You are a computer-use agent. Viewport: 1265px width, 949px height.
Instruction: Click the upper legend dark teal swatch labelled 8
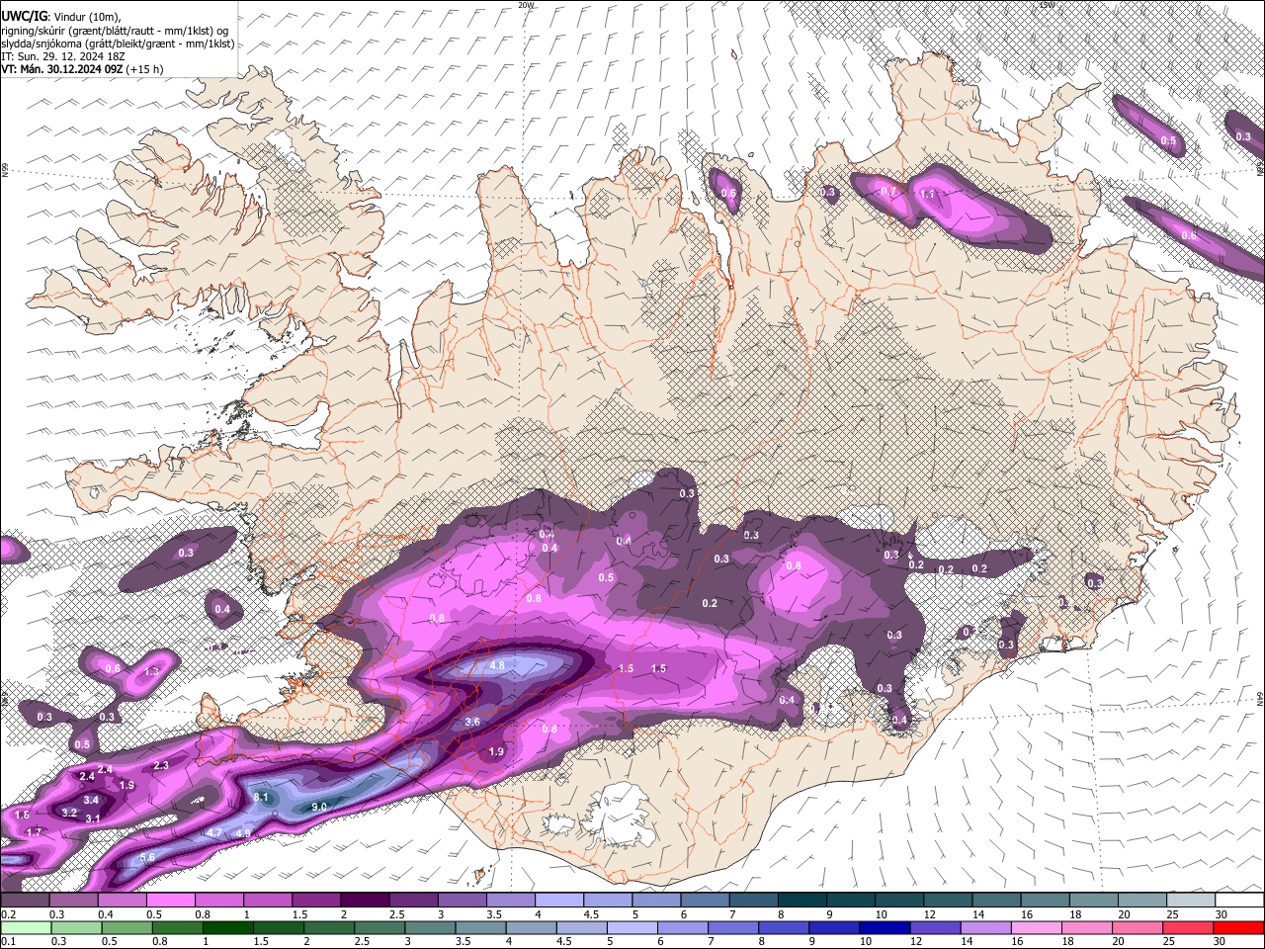802,901
